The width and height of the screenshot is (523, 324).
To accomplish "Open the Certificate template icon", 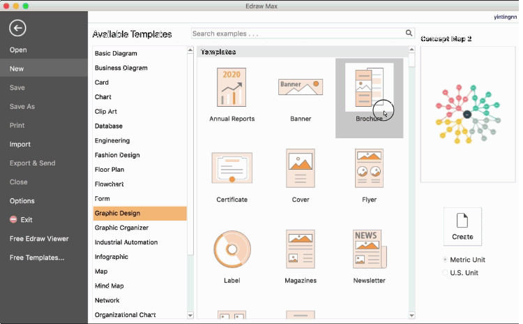I will 232,168.
